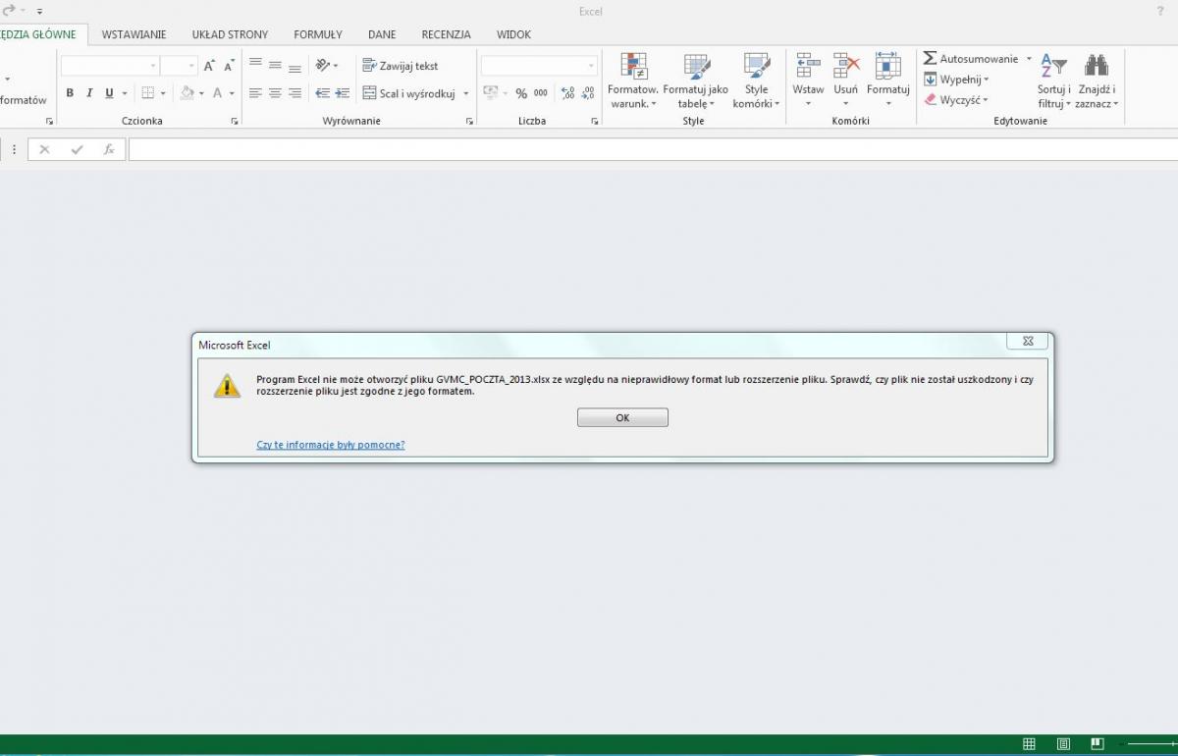
Task: Switch to the UKŁAD STRONY tab
Action: (x=230, y=34)
